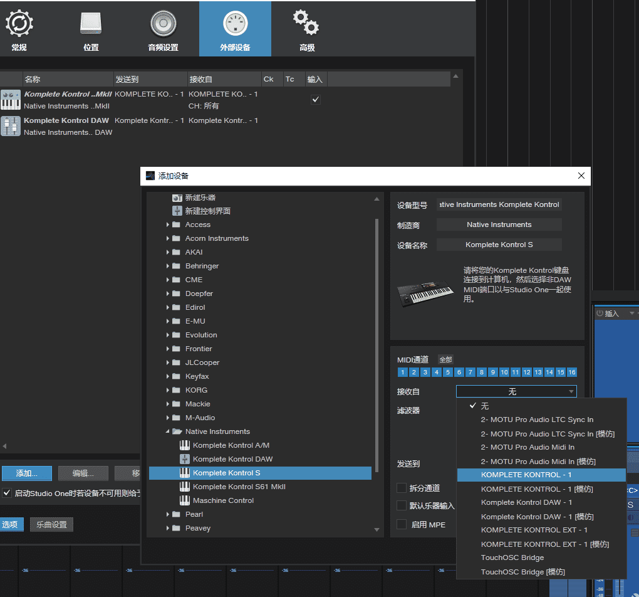This screenshot has width=639, height=597.
Task: Click the 名称 column header
Action: click(68, 79)
